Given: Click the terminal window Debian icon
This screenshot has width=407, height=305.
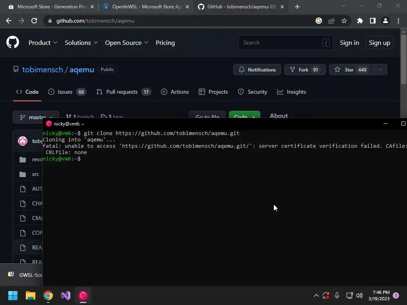Looking at the screenshot, I should pyautogui.click(x=49, y=124).
